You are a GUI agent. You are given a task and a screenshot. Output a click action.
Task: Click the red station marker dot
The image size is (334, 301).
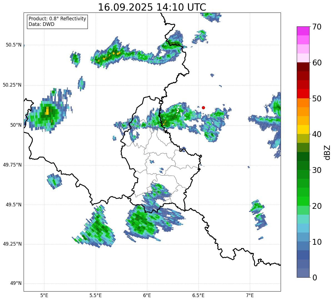203,107
